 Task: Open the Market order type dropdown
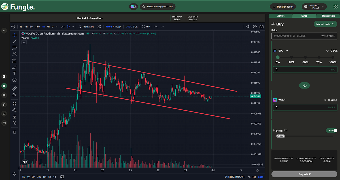[x=325, y=24]
